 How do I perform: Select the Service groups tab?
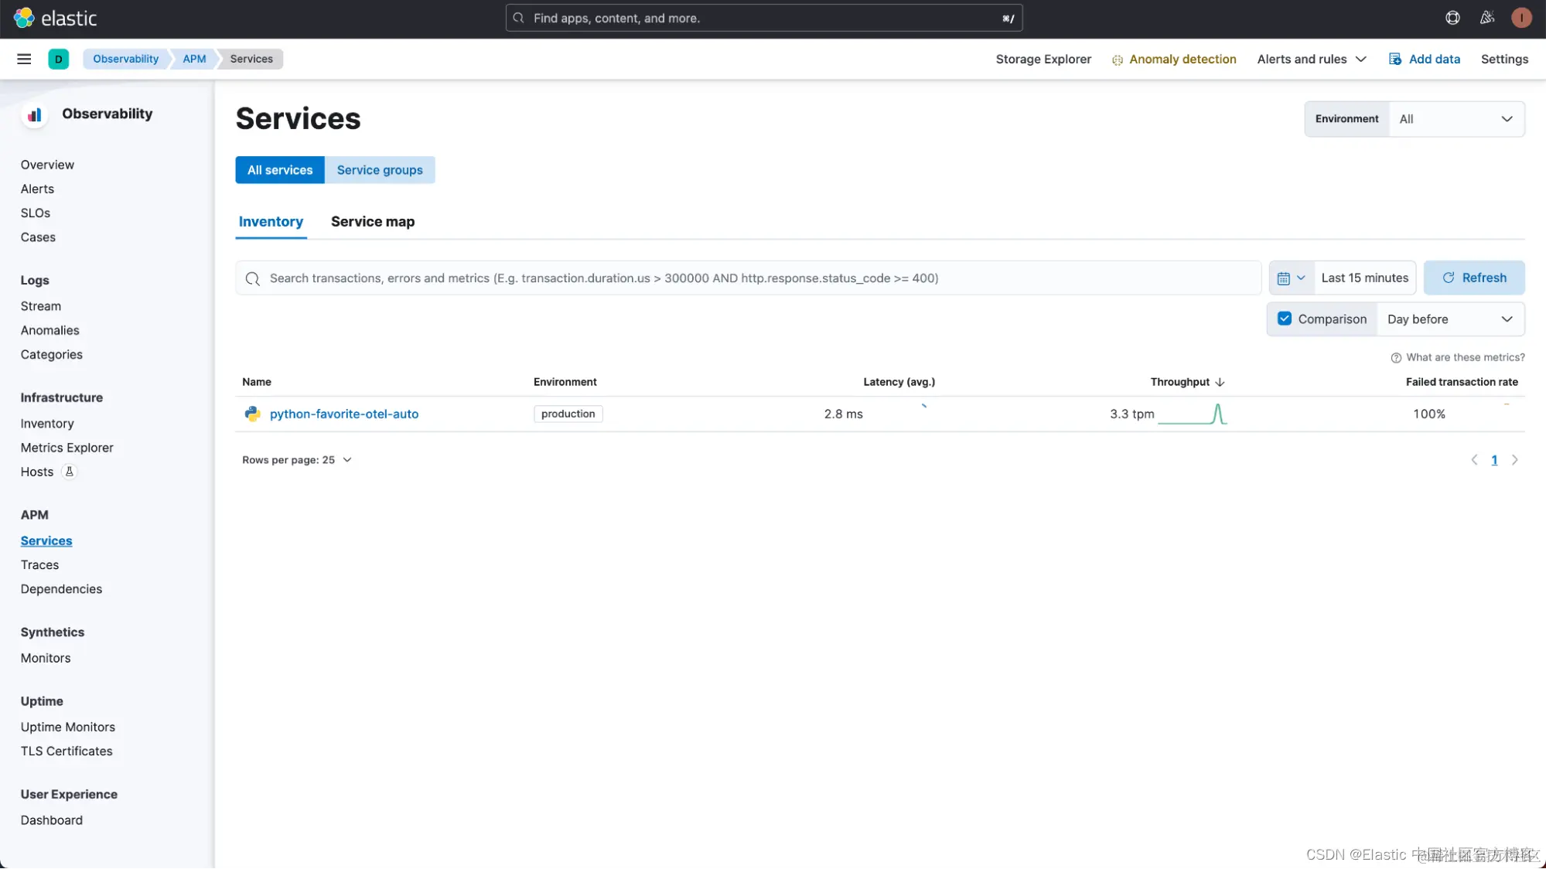coord(380,170)
